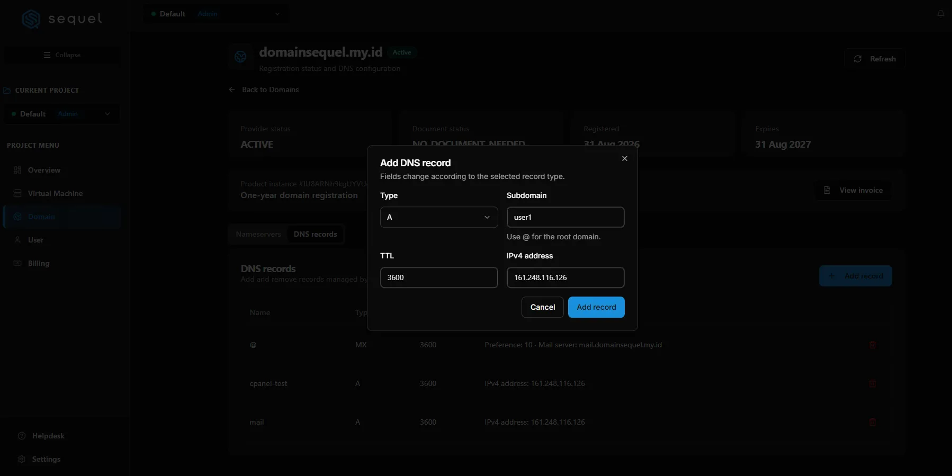The width and height of the screenshot is (952, 476).
Task: Click the back arrow icon
Action: click(x=232, y=89)
